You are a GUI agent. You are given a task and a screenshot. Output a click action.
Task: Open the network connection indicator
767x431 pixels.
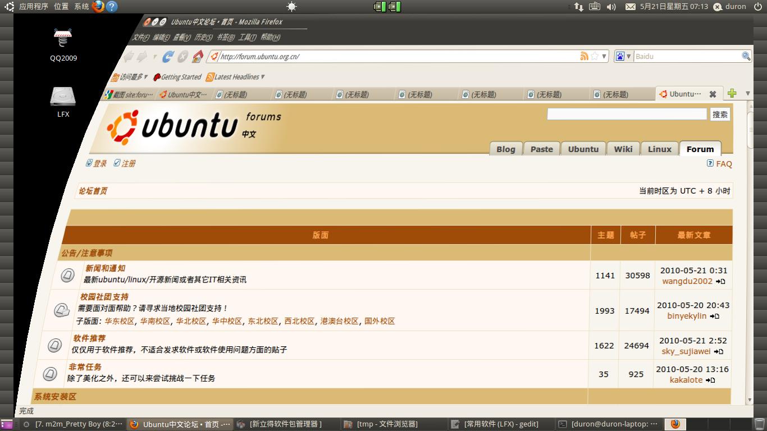point(579,7)
